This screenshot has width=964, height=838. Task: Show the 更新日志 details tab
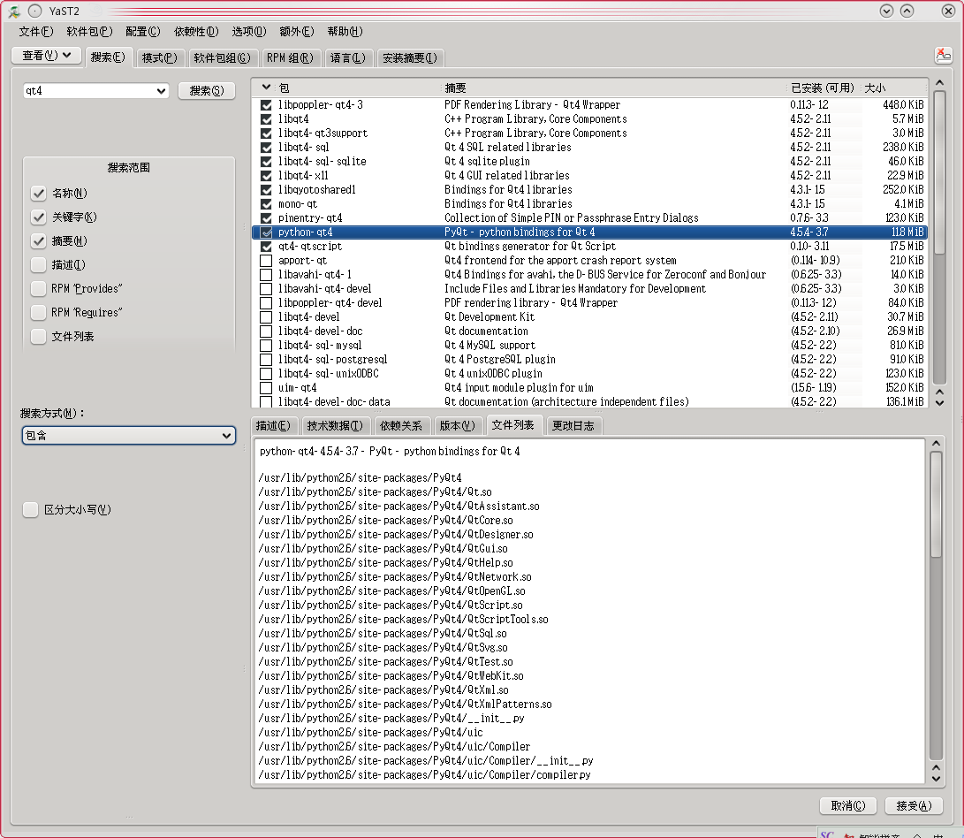tap(573, 426)
